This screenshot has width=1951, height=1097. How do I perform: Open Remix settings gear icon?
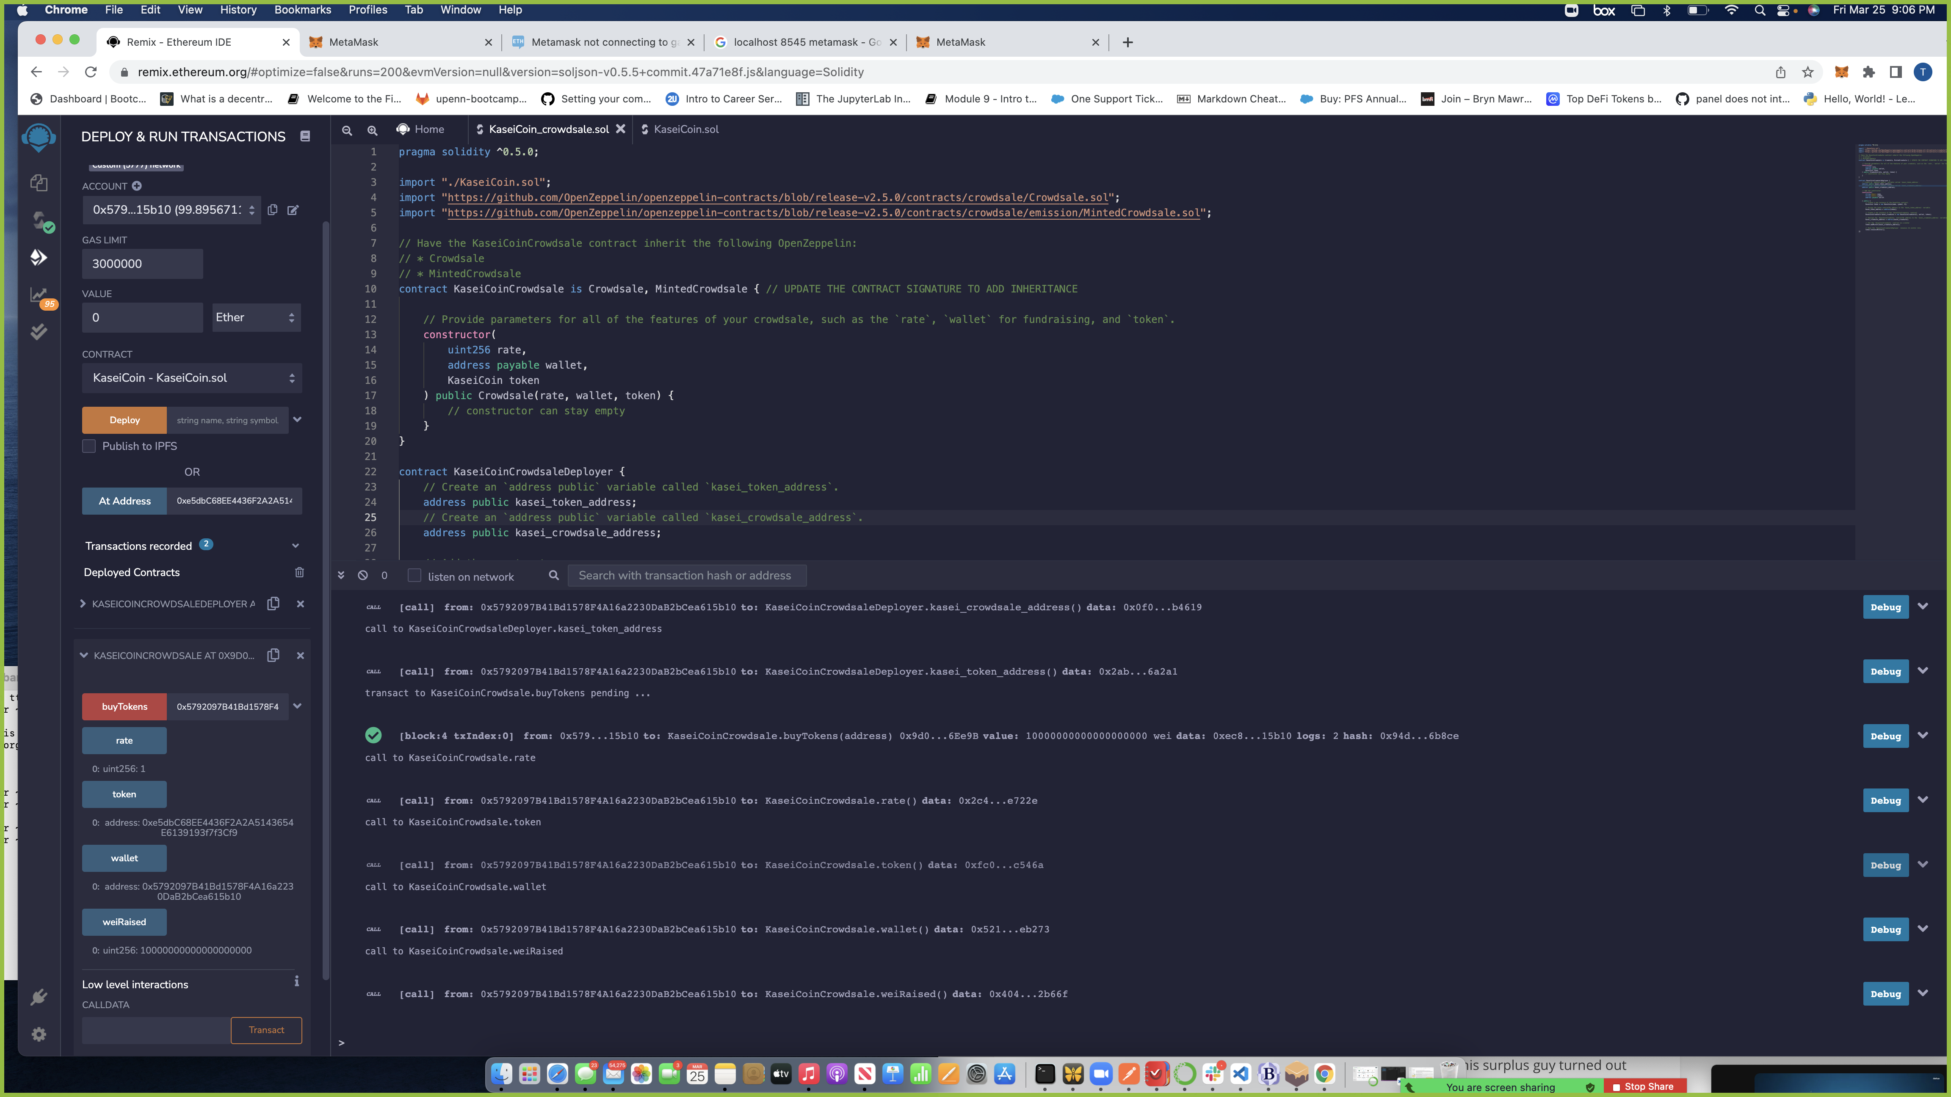tap(39, 1034)
